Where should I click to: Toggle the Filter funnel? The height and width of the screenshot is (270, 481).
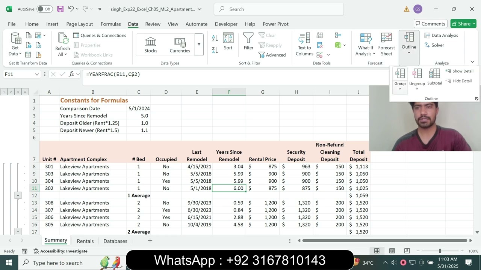pos(248,41)
